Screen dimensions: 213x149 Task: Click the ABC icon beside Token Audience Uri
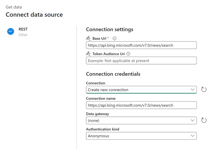(x=88, y=54)
